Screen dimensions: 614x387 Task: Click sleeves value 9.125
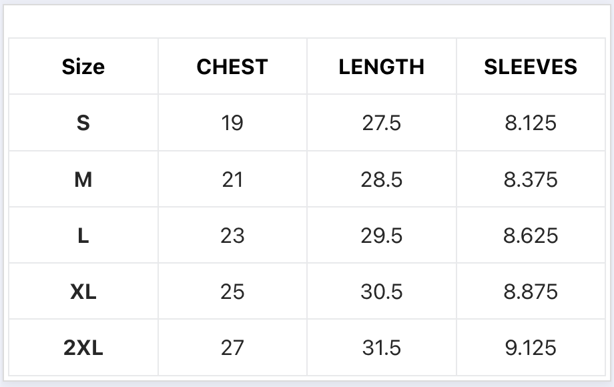pos(531,348)
